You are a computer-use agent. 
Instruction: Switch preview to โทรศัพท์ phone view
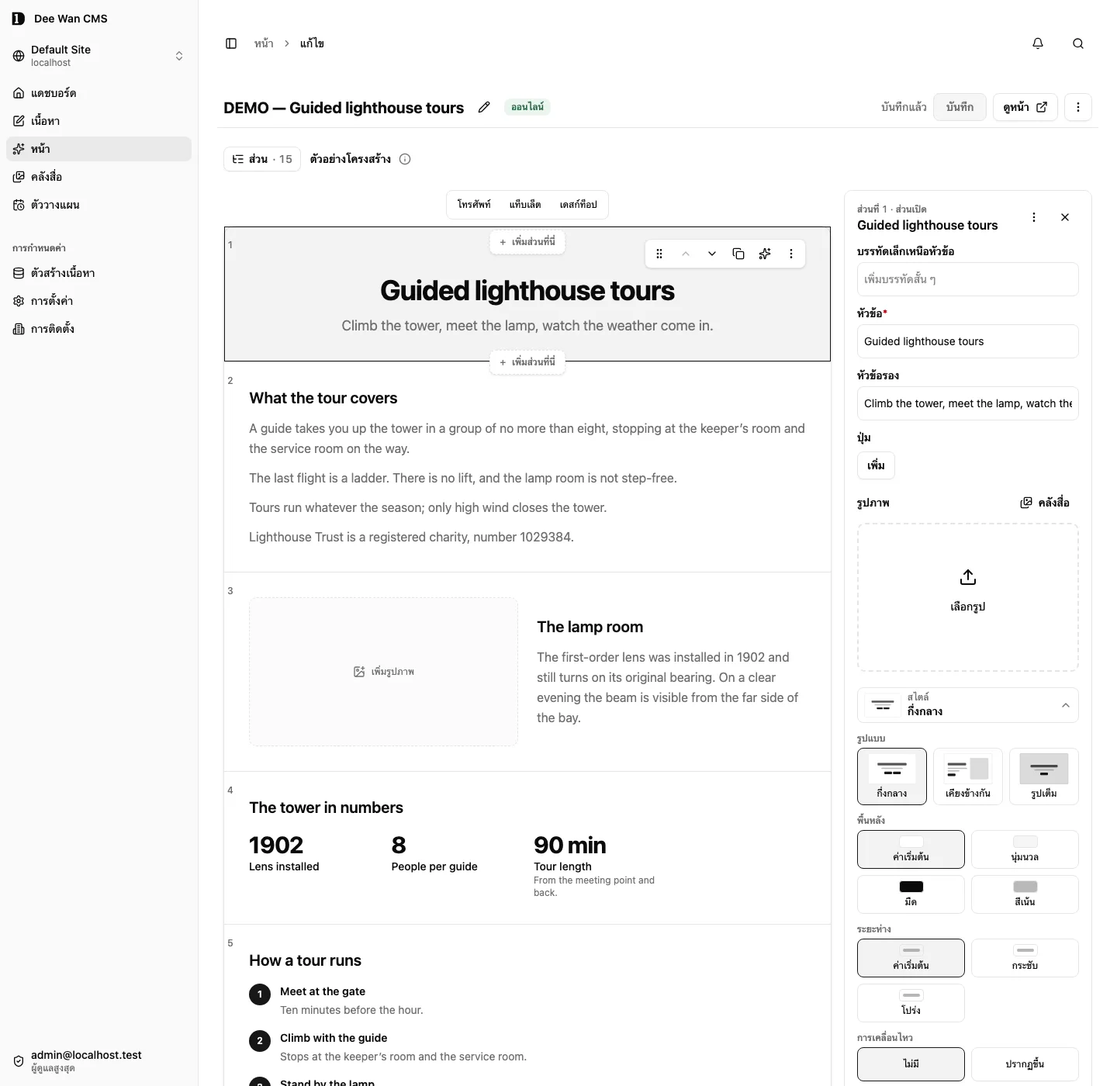(474, 205)
